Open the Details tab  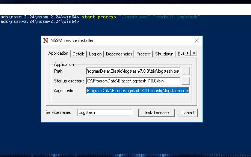(79, 54)
